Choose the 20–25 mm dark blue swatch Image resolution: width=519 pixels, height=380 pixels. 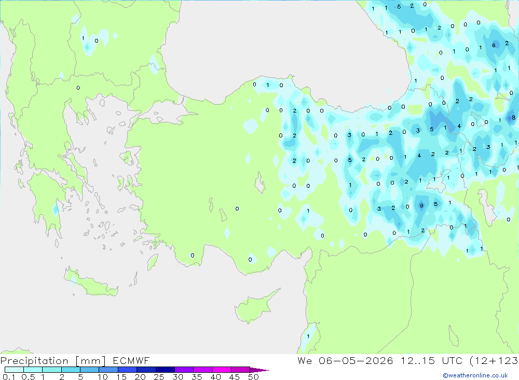click(146, 370)
